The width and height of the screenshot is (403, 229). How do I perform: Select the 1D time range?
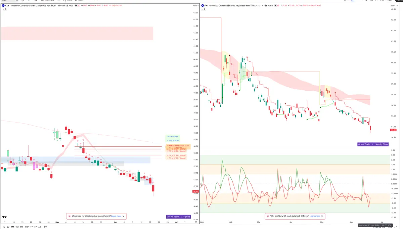click(x=4, y=227)
